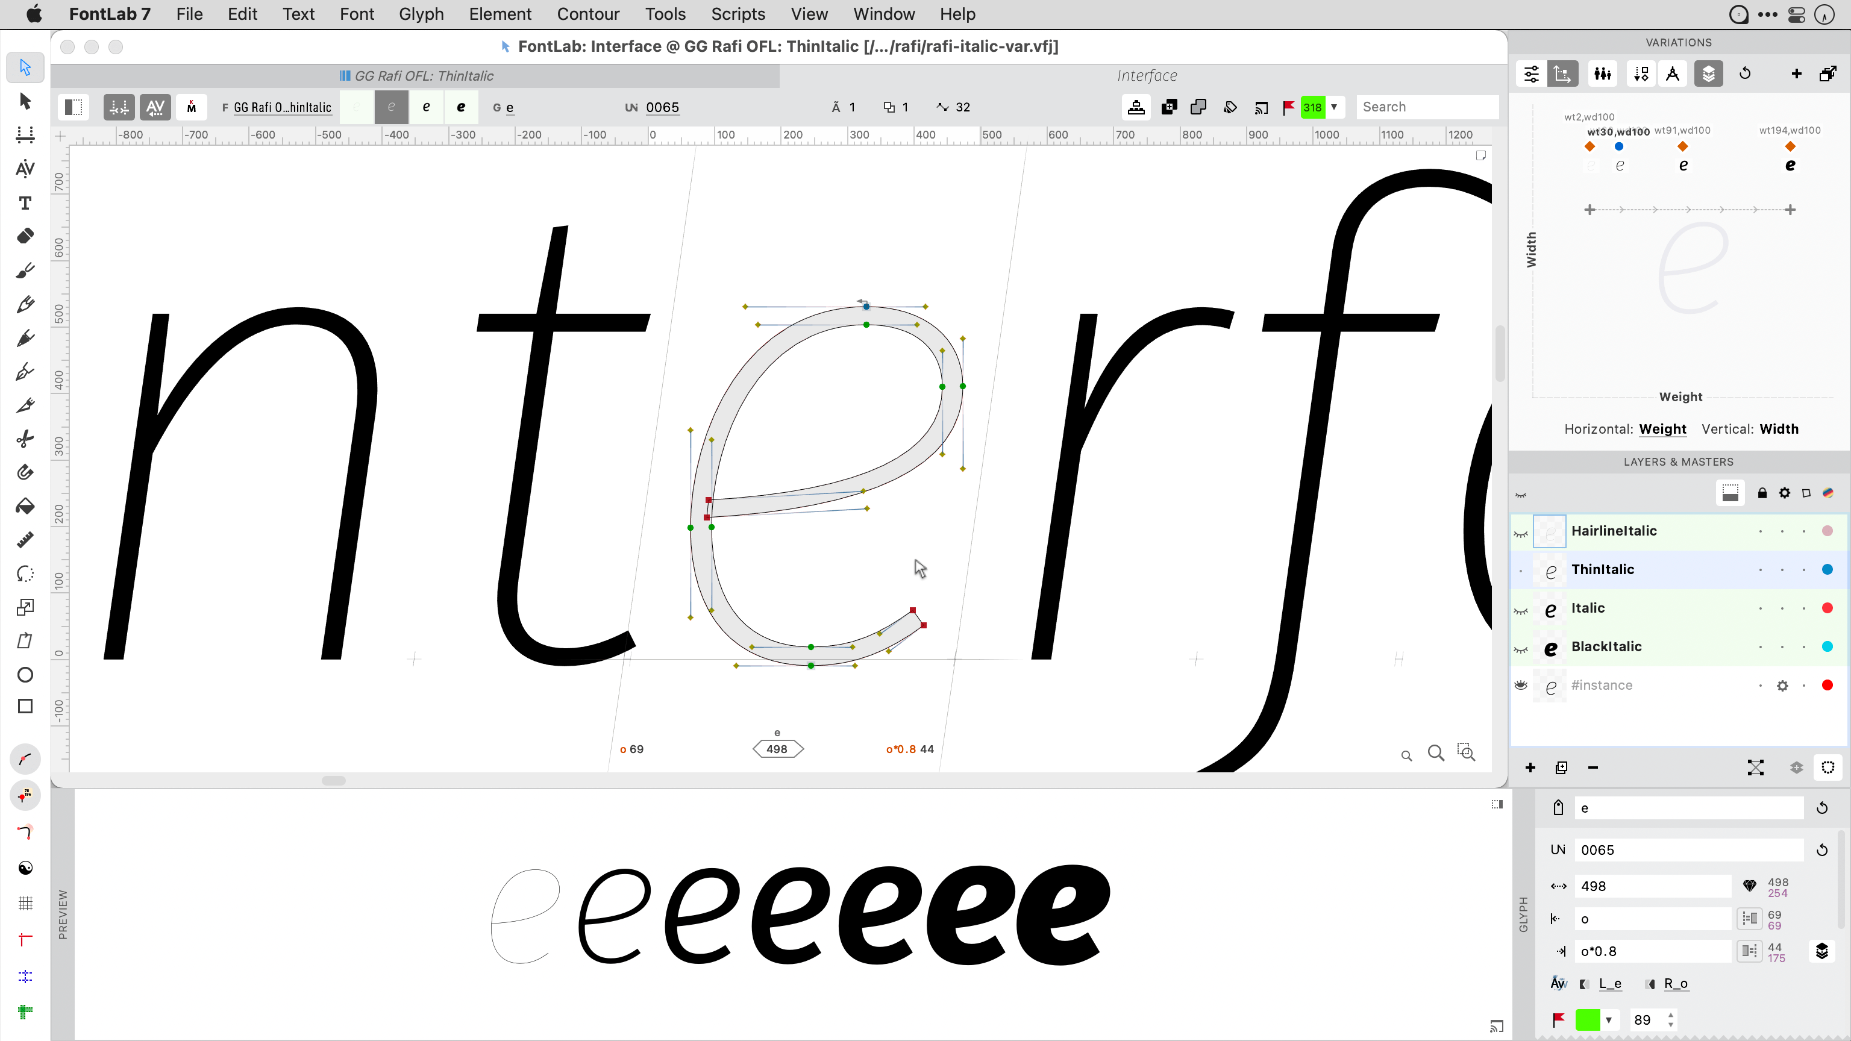Select the Scissors tool
Screen dimensions: 1851x1041
(25, 439)
